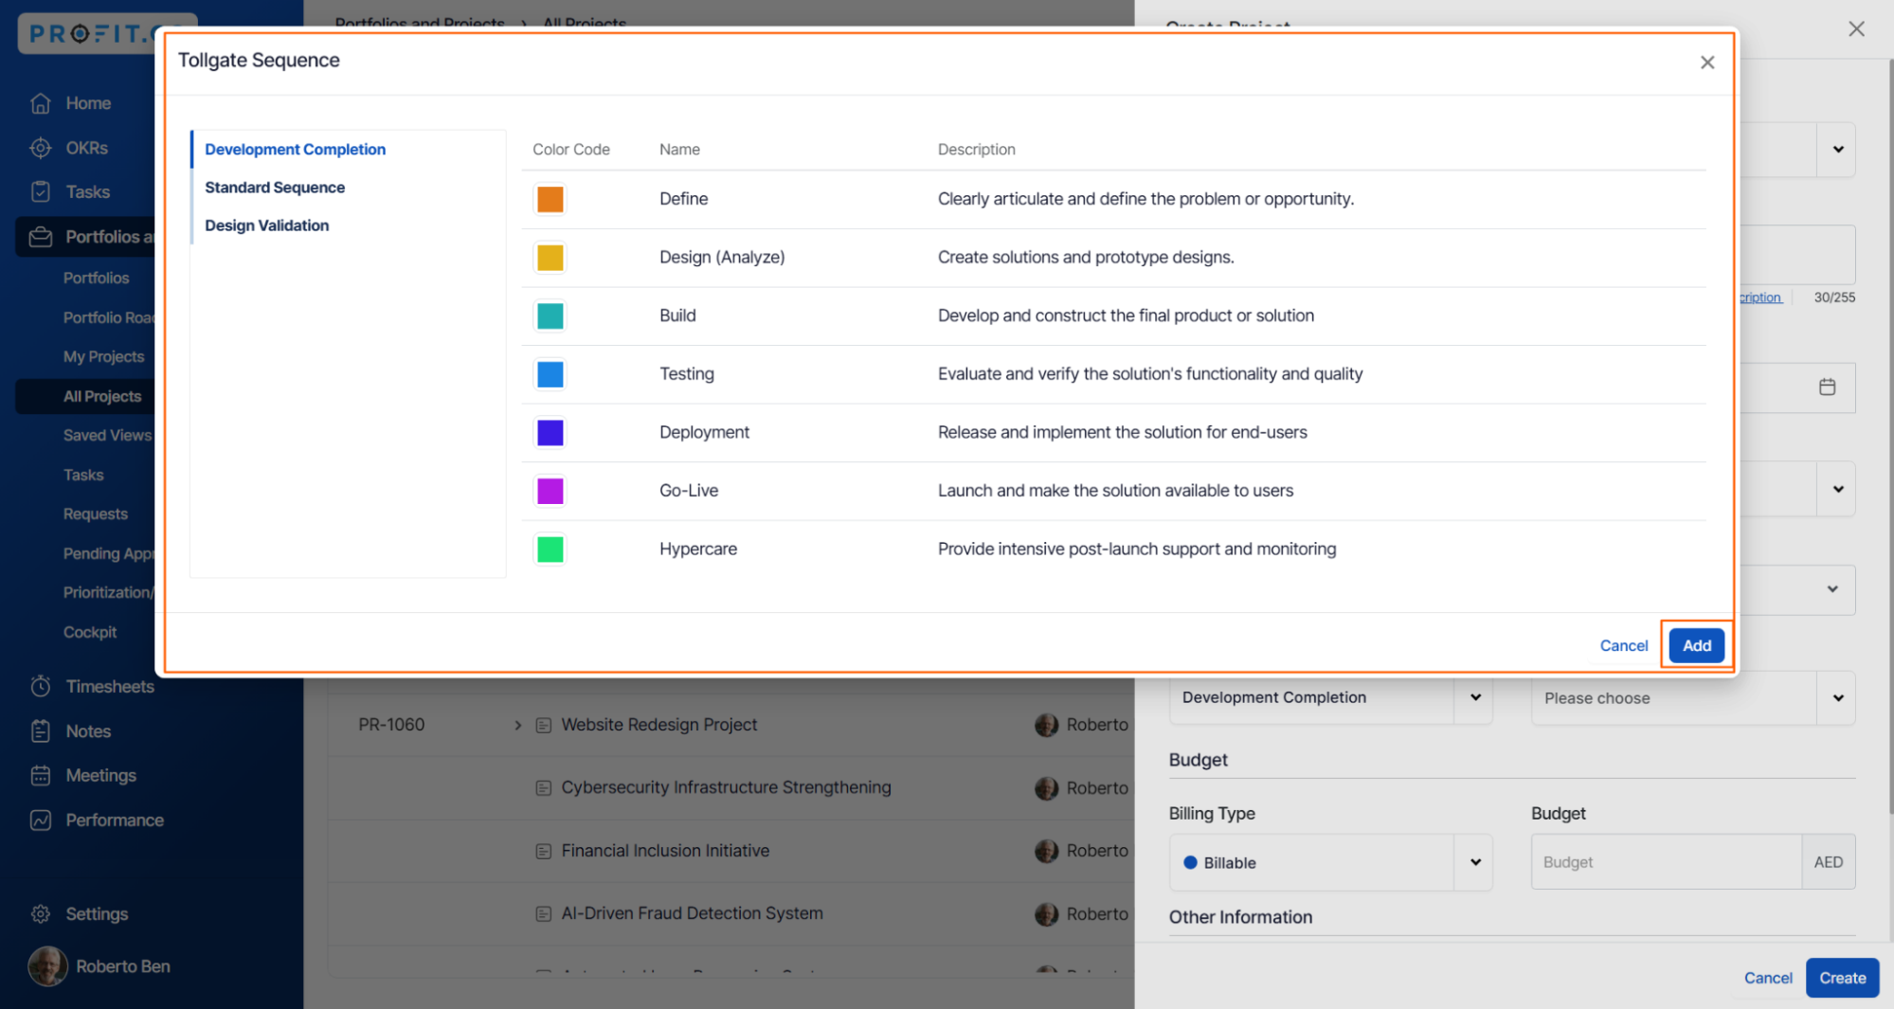The height and width of the screenshot is (1009, 1894).
Task: Expand the PR-1060 project row
Action: tap(517, 725)
